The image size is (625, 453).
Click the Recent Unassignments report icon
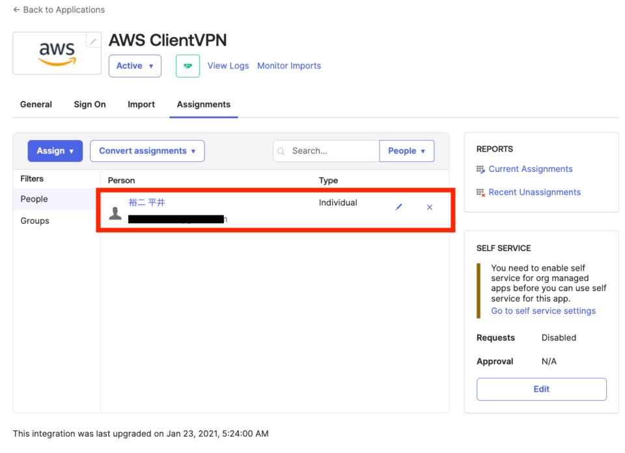[480, 192]
